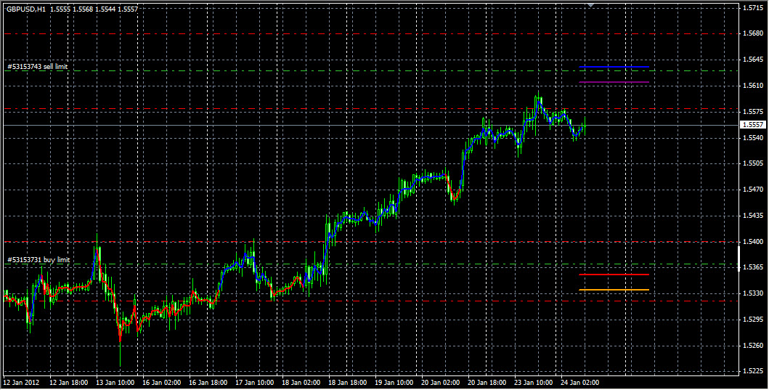Screen dimensions: 769x390
Task: Click the highlighted current price tag 1.5557
Action: 752,125
